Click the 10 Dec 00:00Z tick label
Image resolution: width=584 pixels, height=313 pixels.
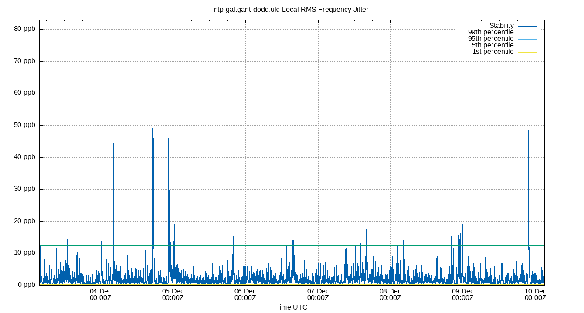click(535, 295)
